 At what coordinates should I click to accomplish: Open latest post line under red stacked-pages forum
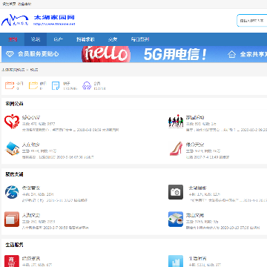coord(56,228)
